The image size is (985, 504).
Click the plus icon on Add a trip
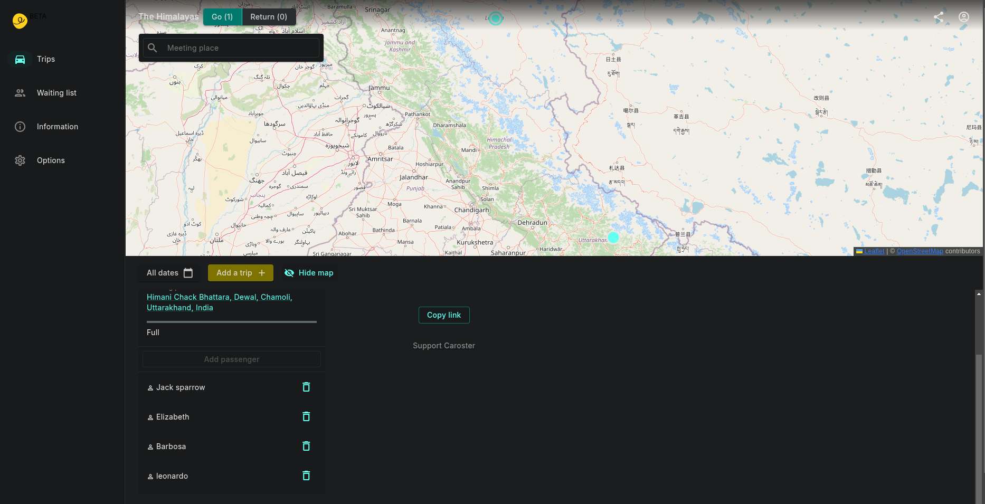pos(262,273)
